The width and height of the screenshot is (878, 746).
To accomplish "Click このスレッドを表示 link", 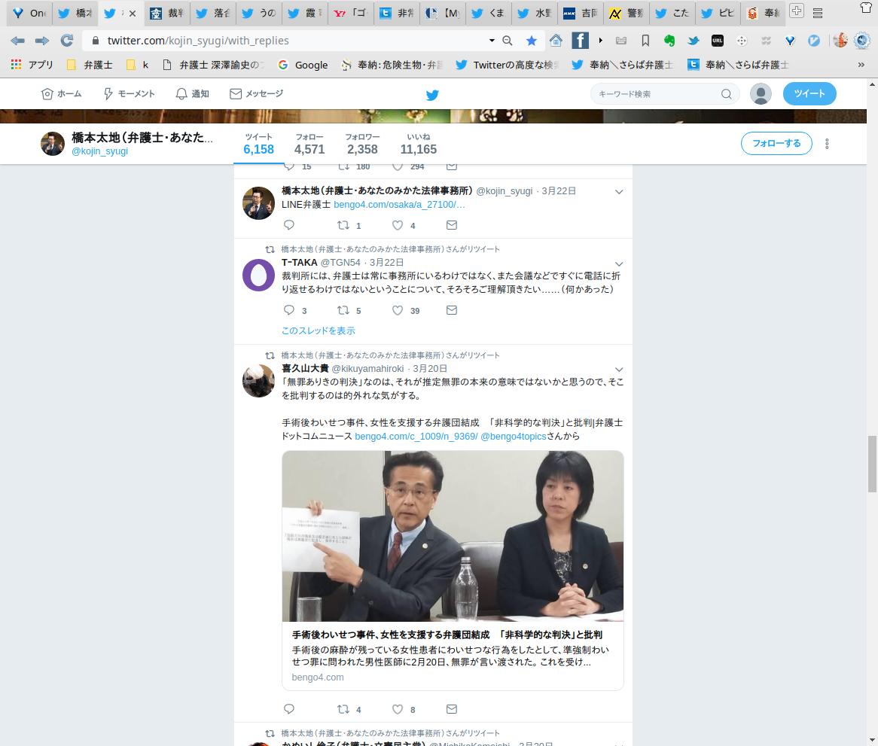I will tap(318, 330).
